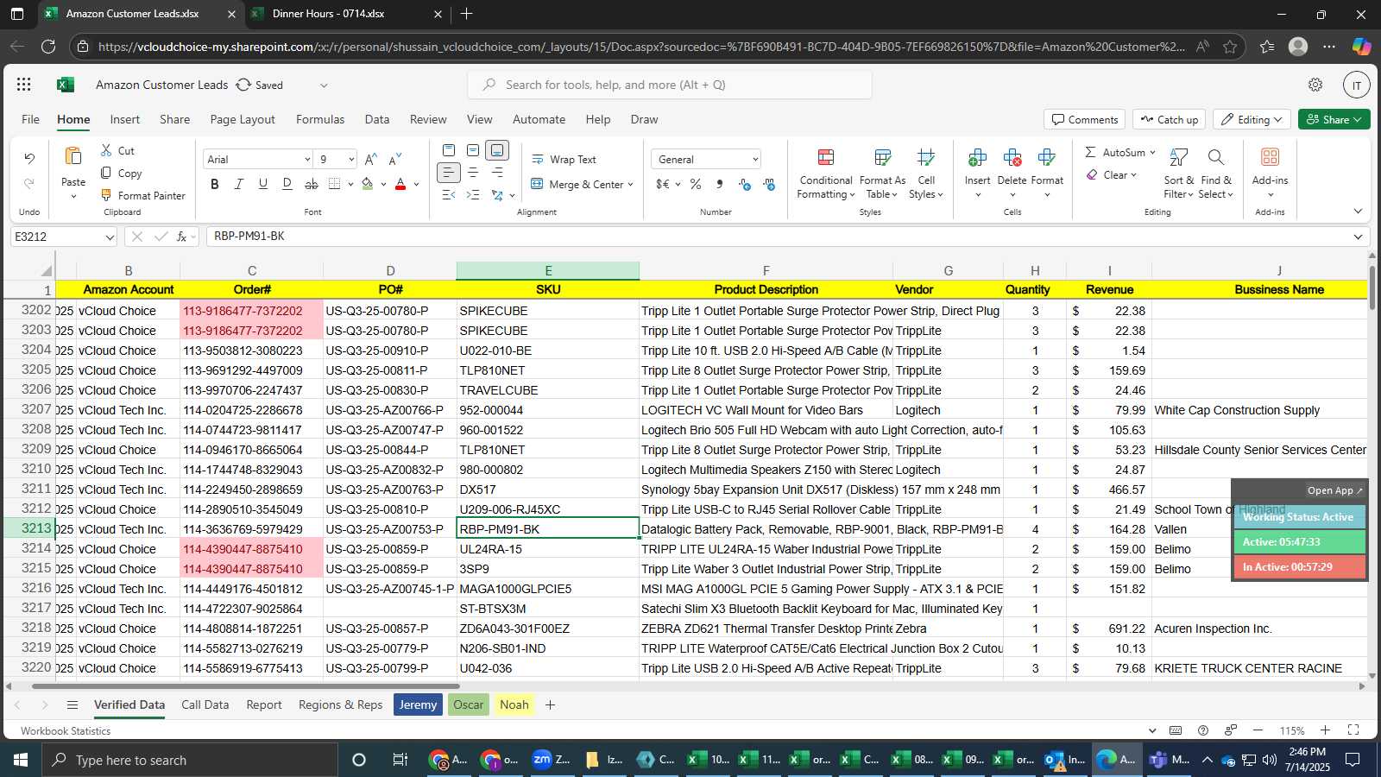
Task: Toggle Wrap Text
Action: [564, 159]
